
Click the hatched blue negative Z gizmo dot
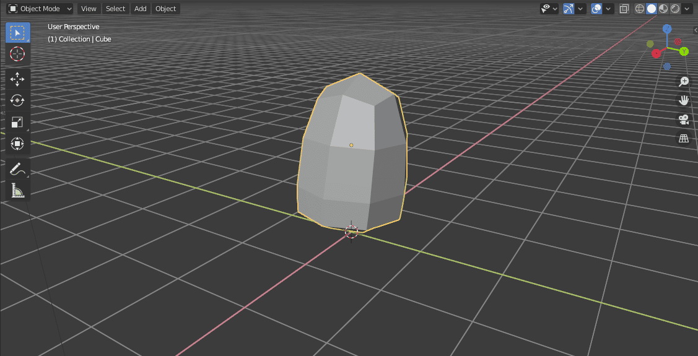[x=667, y=66]
